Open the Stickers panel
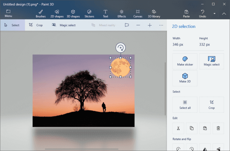The image size is (230, 151). pos(89,13)
